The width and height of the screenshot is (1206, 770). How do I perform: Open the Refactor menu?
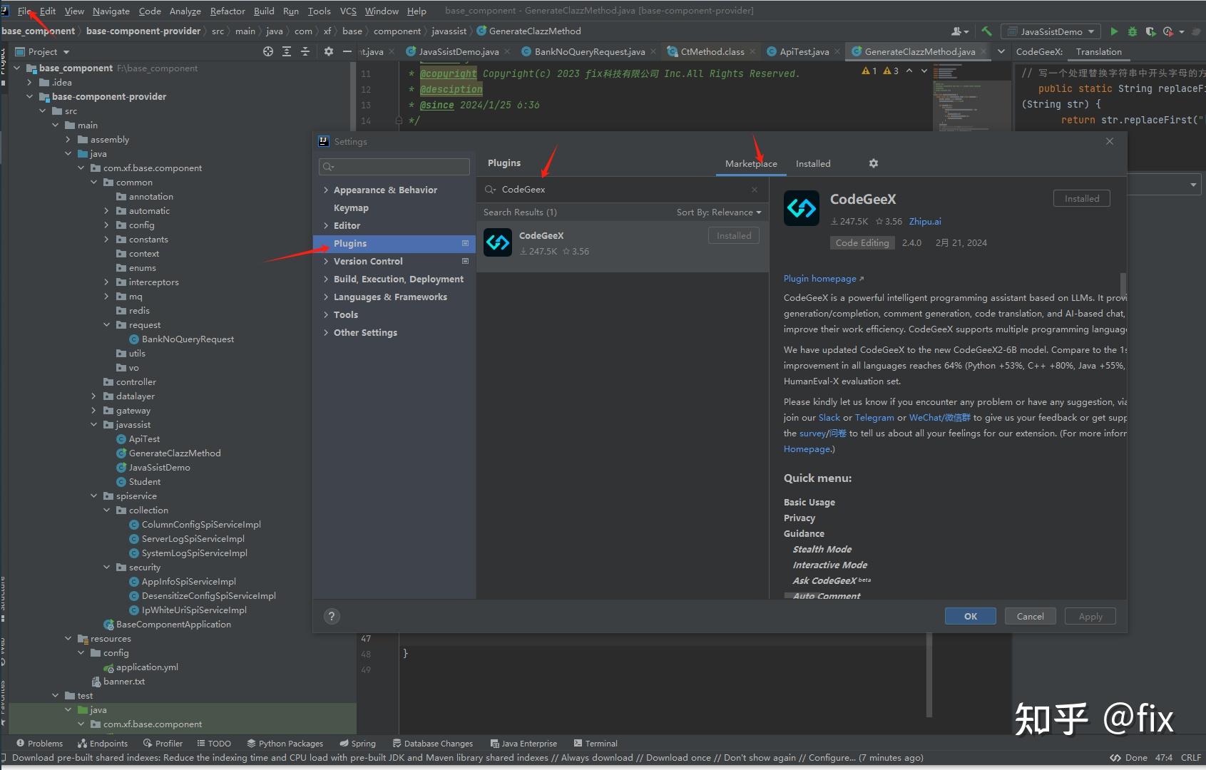click(x=228, y=11)
